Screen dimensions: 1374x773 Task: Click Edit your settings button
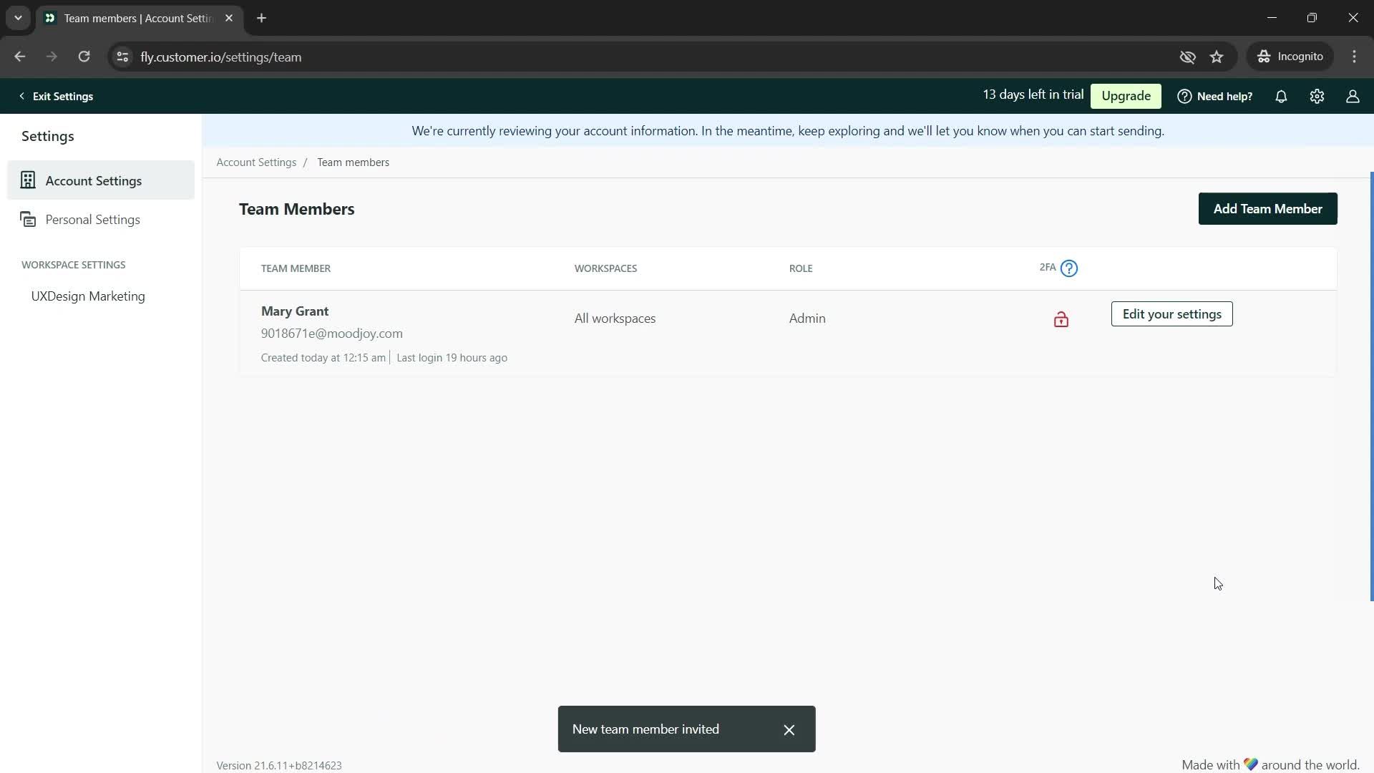tap(1171, 313)
